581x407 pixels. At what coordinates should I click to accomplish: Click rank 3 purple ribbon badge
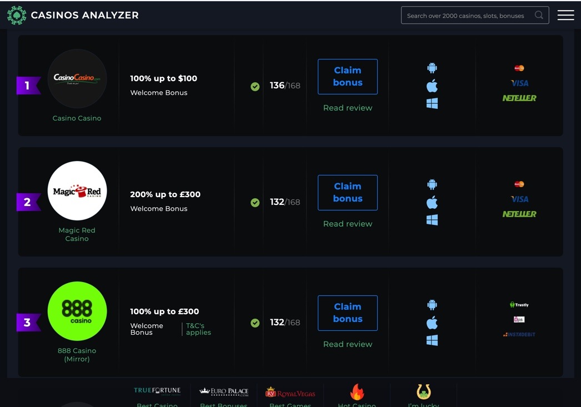point(28,322)
